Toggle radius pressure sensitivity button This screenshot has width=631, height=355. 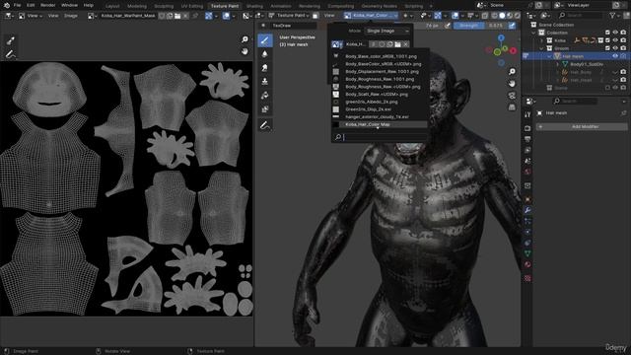coord(447,26)
